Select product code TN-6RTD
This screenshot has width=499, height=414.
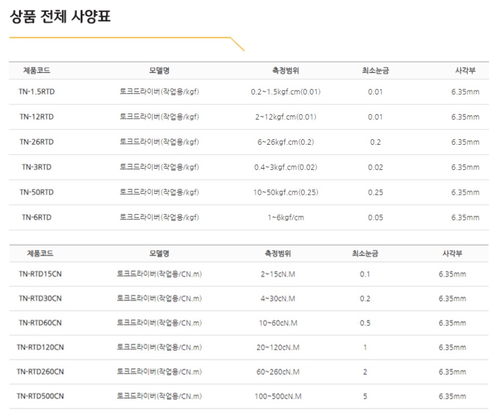click(37, 217)
